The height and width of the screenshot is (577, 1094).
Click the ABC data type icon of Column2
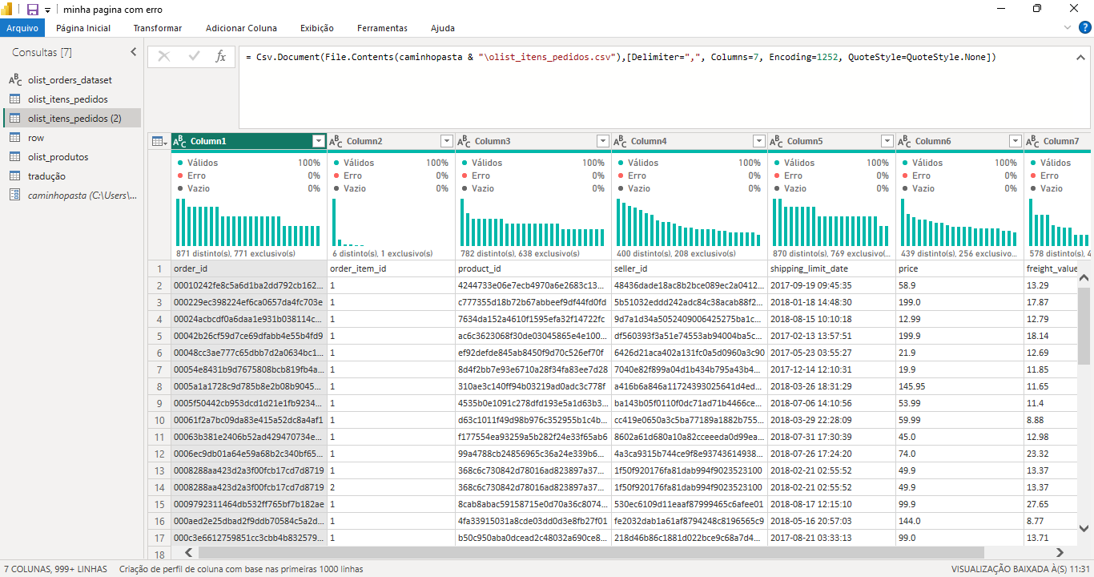pyautogui.click(x=336, y=141)
